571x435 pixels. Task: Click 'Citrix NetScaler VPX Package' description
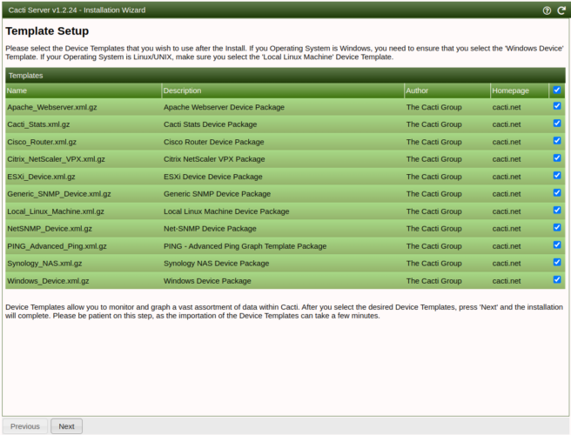click(x=214, y=159)
